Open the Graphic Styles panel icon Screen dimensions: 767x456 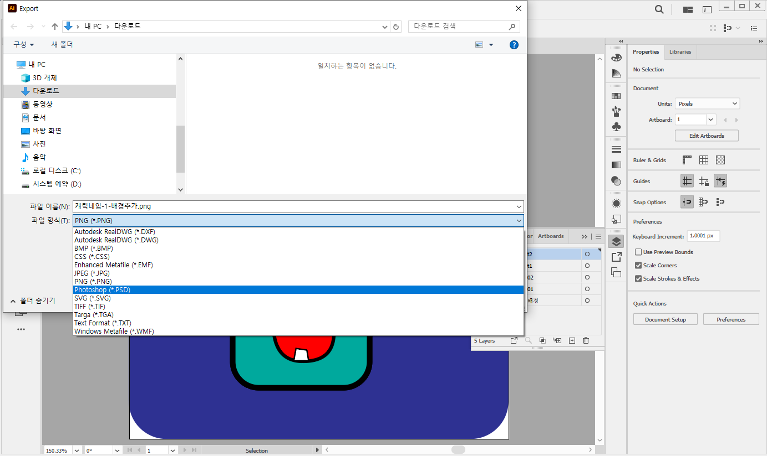point(616,219)
